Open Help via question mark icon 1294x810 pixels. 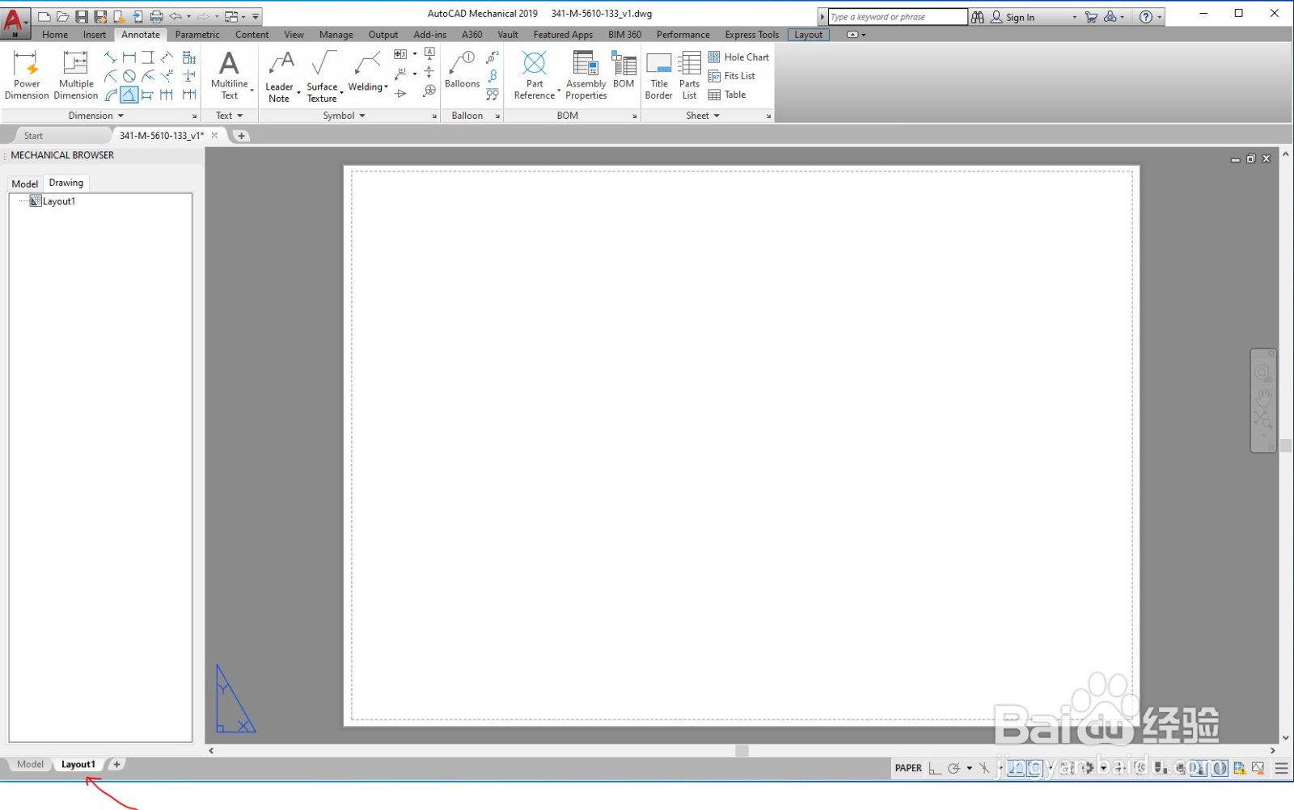coord(1146,17)
